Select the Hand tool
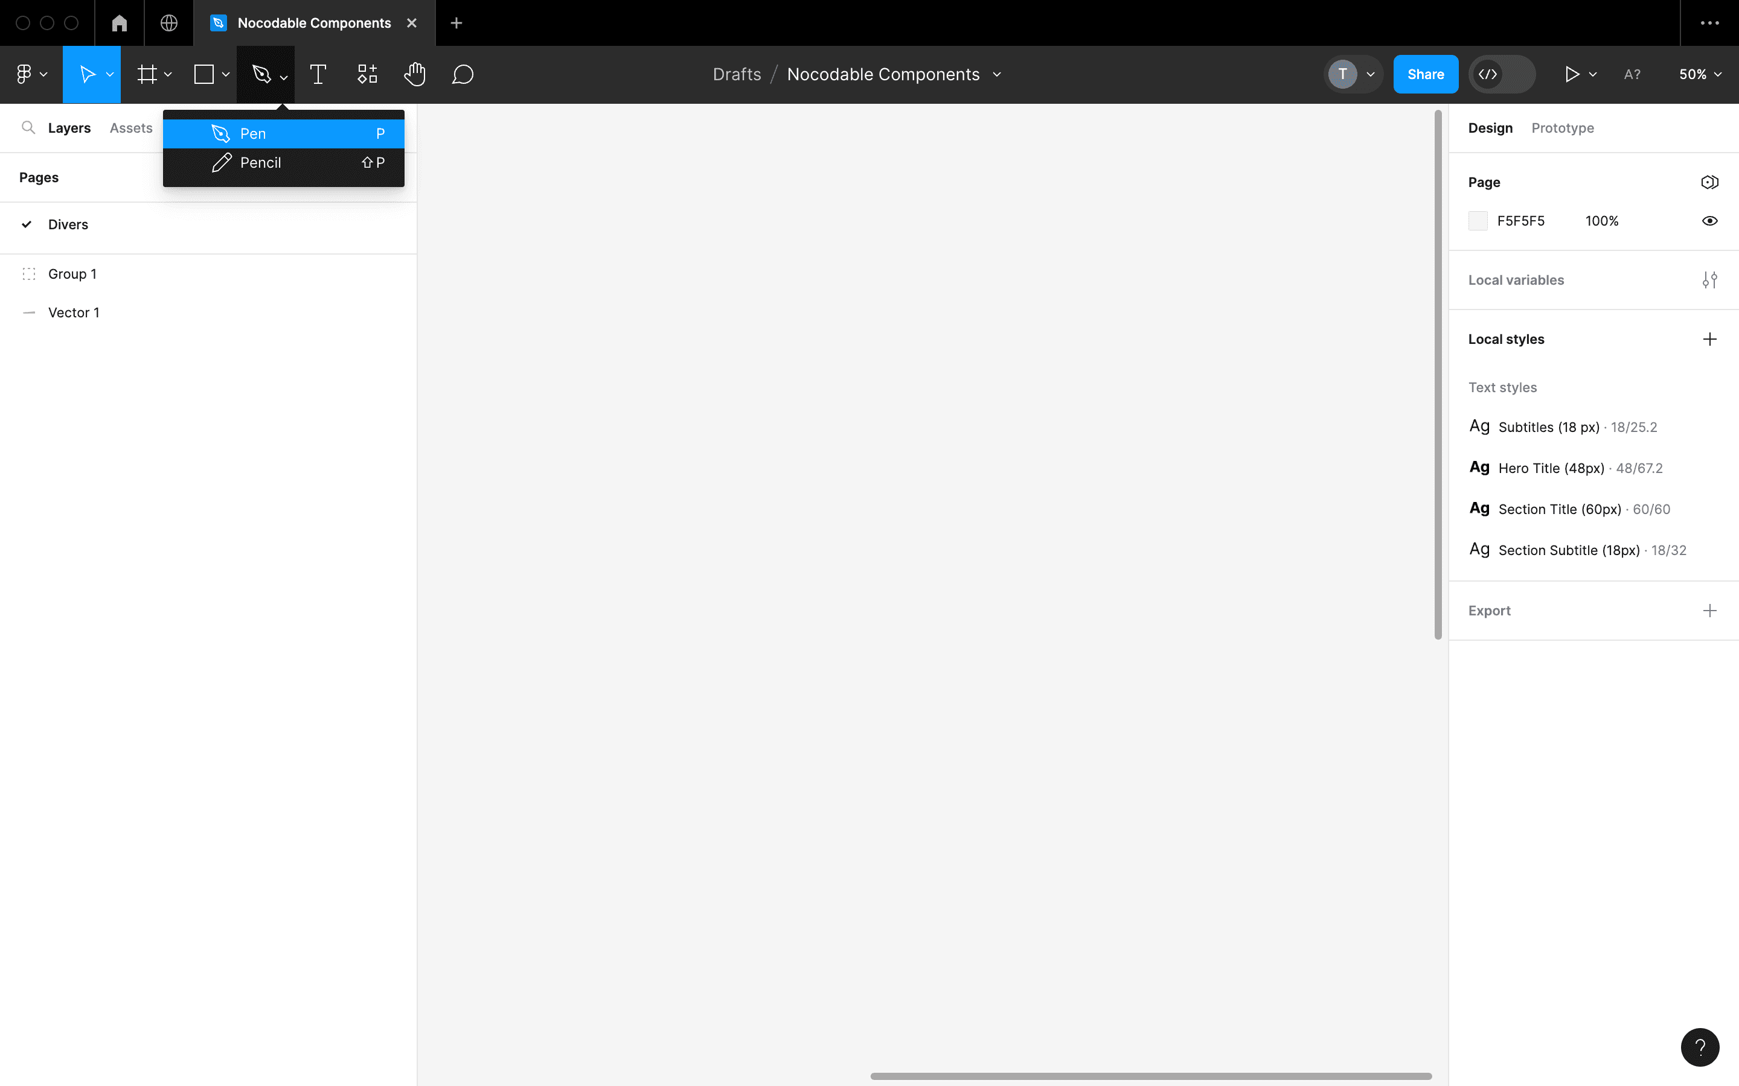The width and height of the screenshot is (1739, 1086). (x=415, y=74)
